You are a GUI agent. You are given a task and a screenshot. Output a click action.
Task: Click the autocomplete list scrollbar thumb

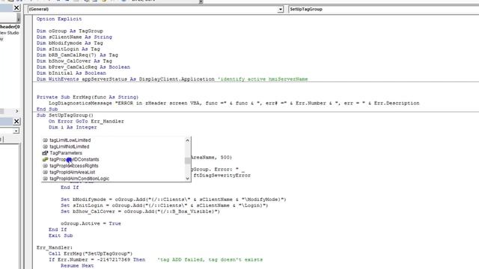tap(188, 161)
